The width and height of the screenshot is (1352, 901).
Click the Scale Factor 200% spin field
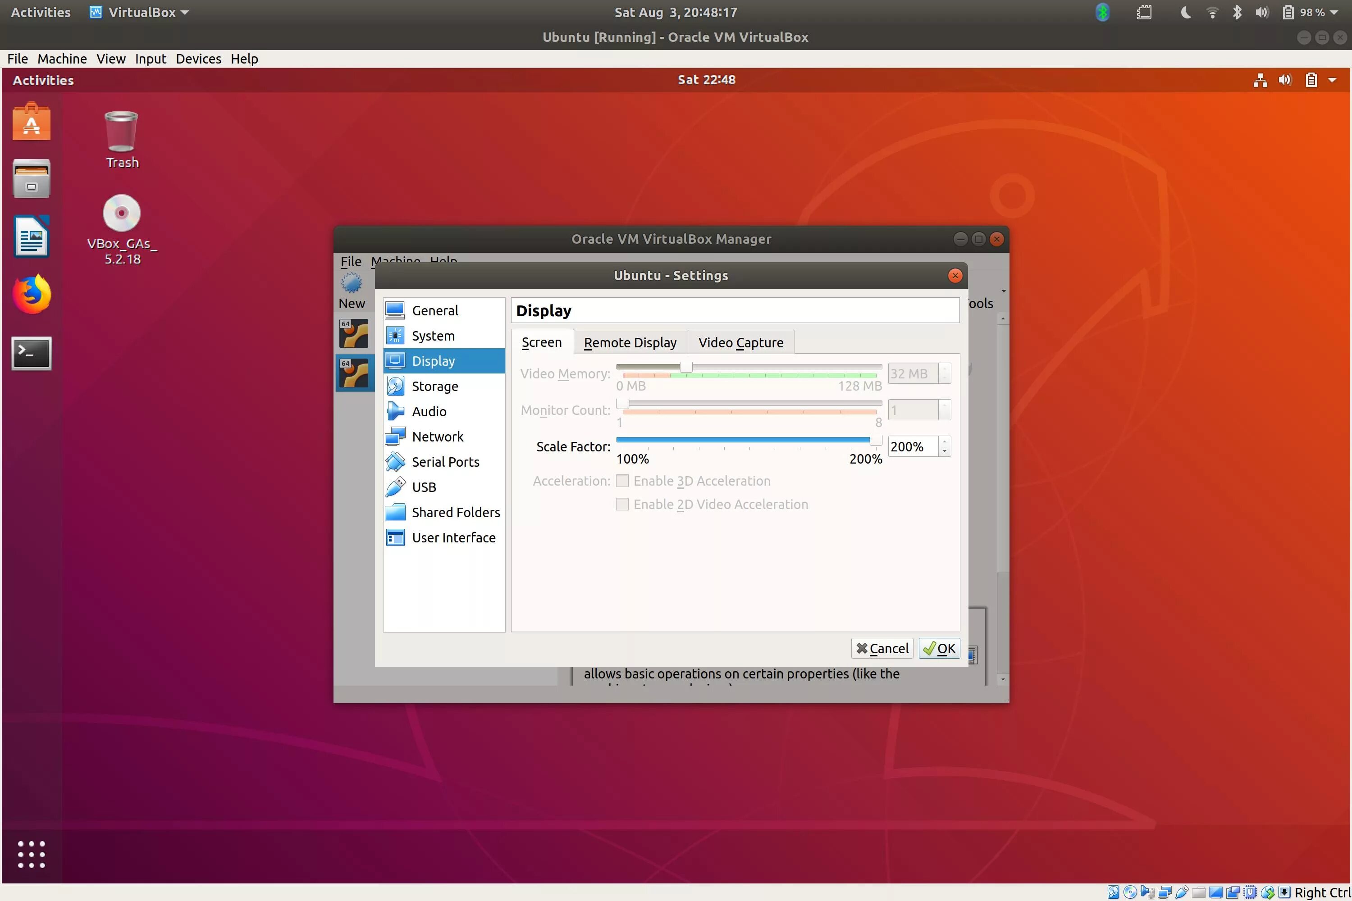pos(914,446)
